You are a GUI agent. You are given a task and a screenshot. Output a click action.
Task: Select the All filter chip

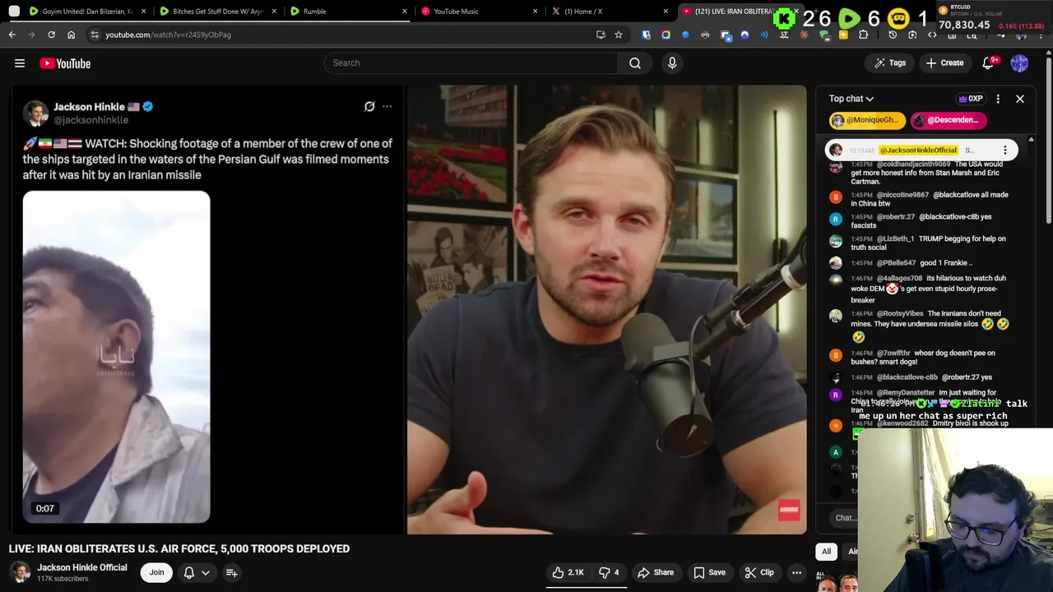(x=826, y=552)
